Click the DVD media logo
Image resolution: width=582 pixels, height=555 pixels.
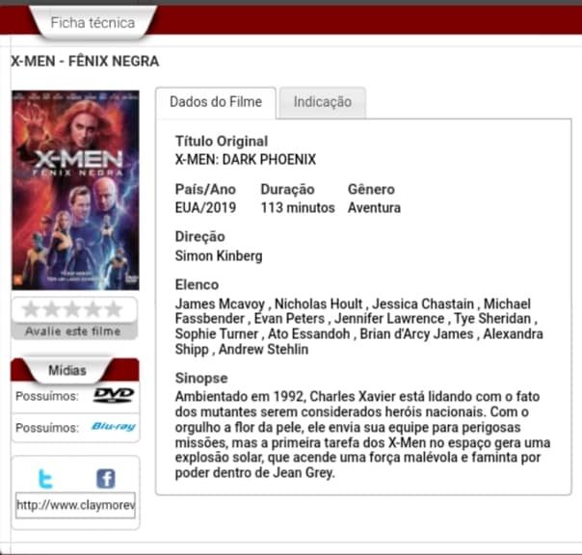coord(114,395)
